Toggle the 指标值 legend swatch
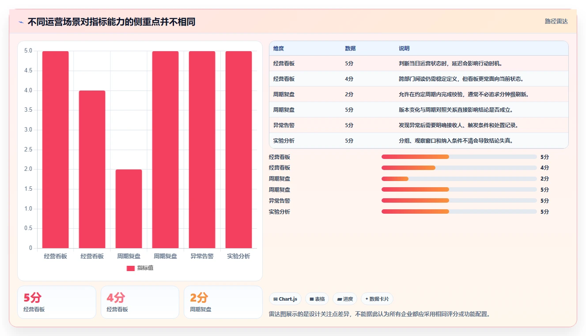Screen dimensions: 586x336 coord(131,268)
